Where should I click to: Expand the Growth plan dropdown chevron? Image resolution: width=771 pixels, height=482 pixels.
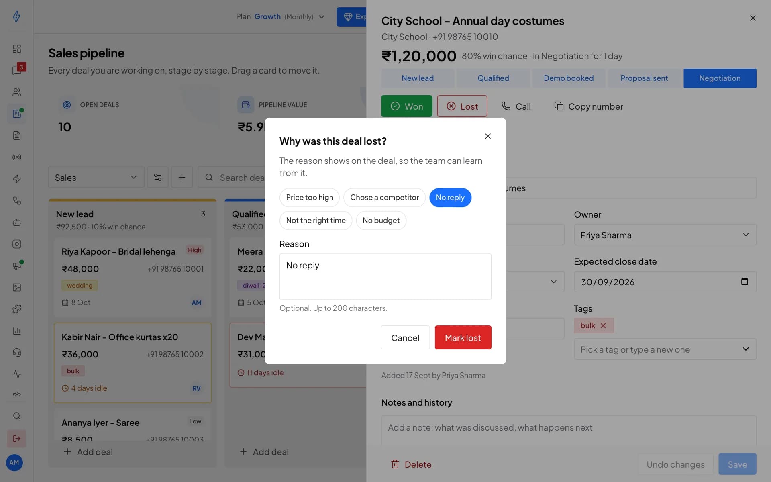pos(322,17)
